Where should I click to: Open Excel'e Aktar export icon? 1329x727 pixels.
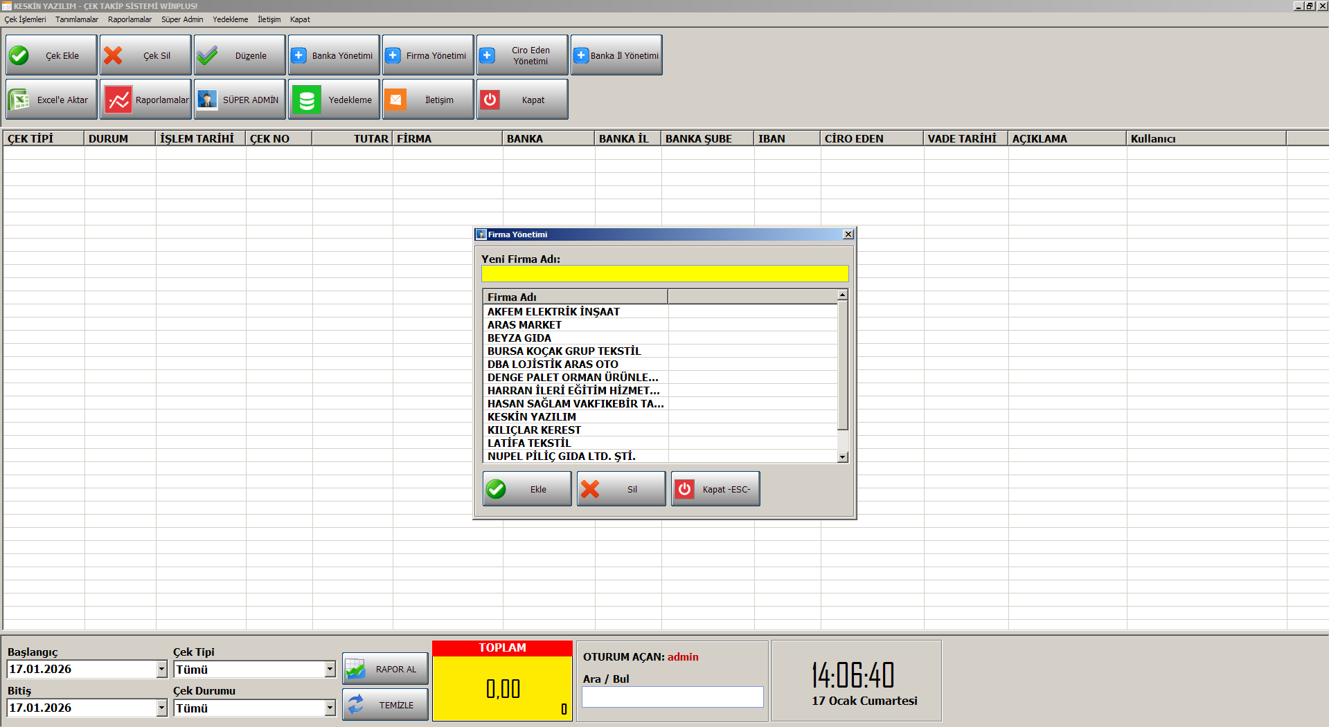(19, 100)
